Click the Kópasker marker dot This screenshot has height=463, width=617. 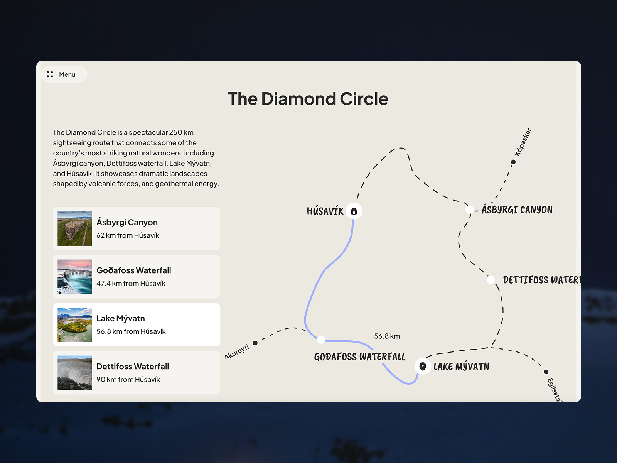click(513, 162)
